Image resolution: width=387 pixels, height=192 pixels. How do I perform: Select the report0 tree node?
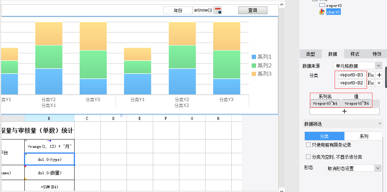tap(334, 5)
